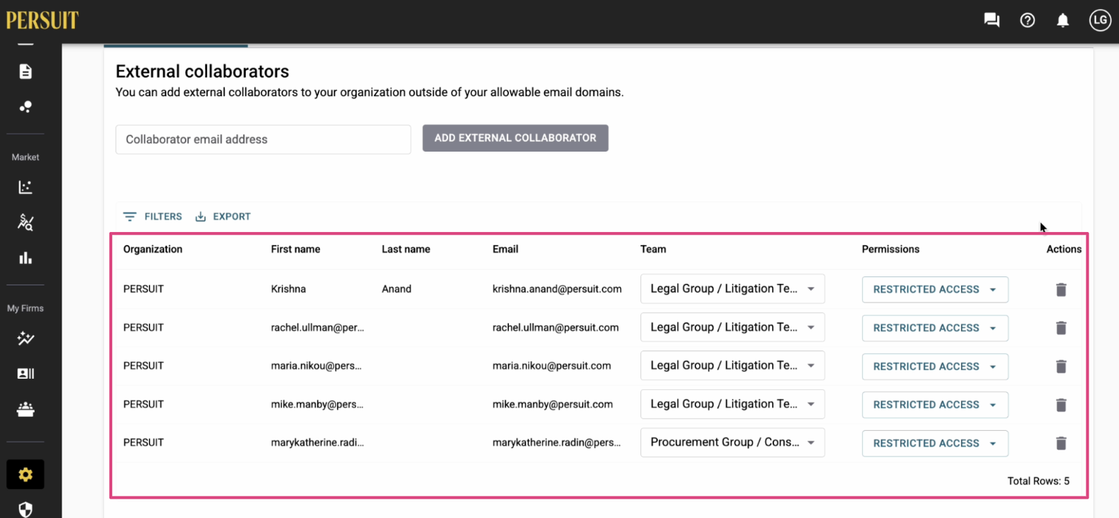
Task: Click first name Krishna cell
Action: pos(289,289)
